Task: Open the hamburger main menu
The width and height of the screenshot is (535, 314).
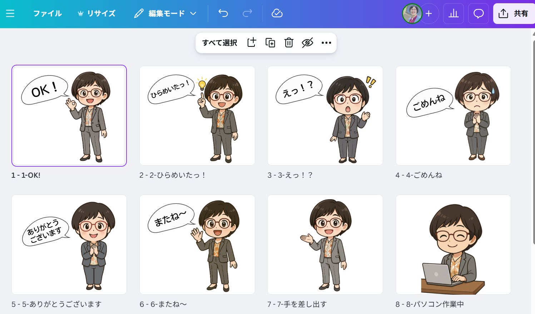Action: (10, 14)
